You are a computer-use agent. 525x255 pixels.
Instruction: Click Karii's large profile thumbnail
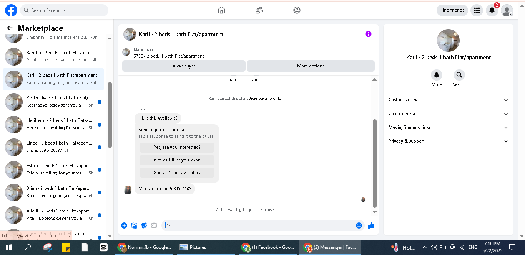pos(448,40)
